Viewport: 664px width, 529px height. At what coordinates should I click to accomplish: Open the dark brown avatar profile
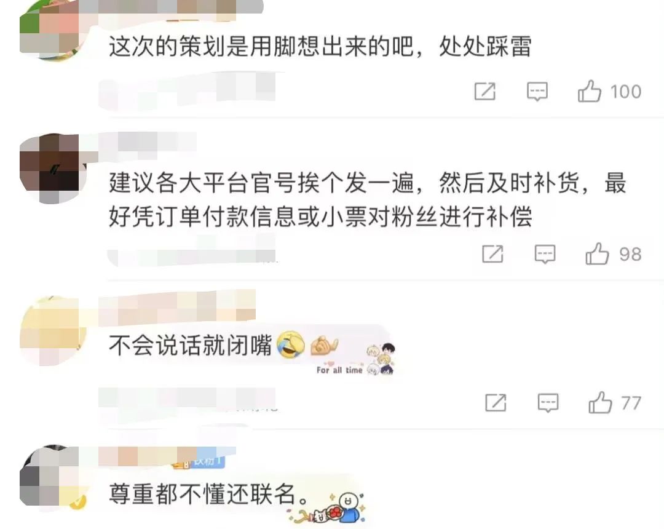pos(53,169)
